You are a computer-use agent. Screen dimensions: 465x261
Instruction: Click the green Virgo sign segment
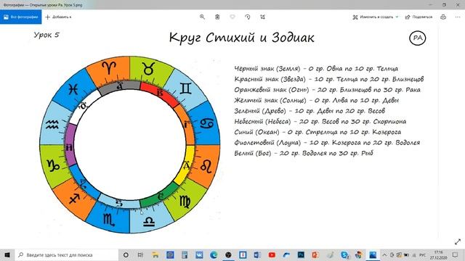(x=185, y=202)
